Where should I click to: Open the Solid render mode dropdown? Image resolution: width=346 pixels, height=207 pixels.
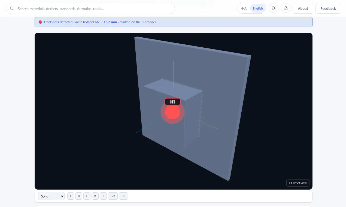click(51, 196)
